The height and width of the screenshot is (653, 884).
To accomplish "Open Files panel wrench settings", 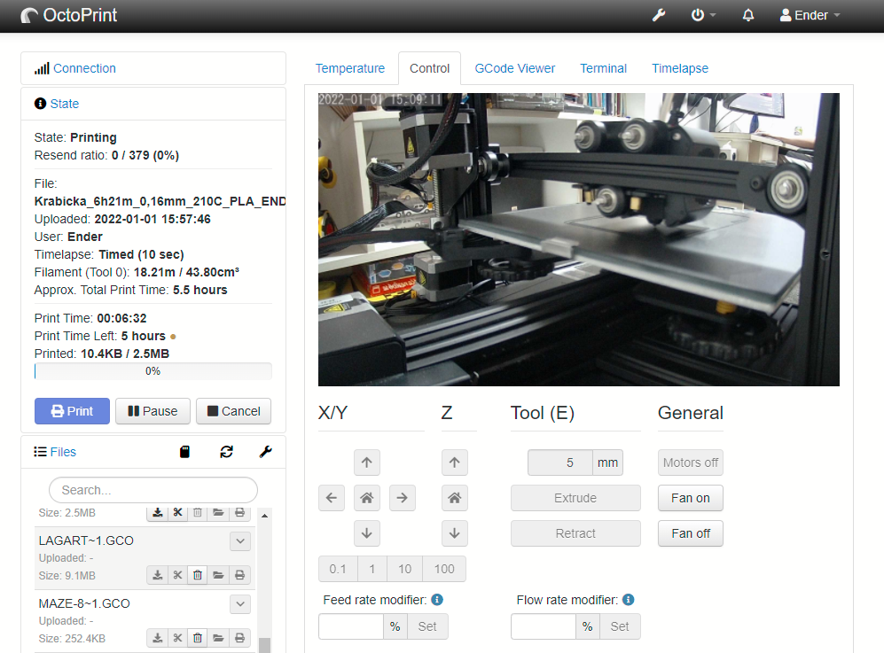I will click(x=265, y=452).
